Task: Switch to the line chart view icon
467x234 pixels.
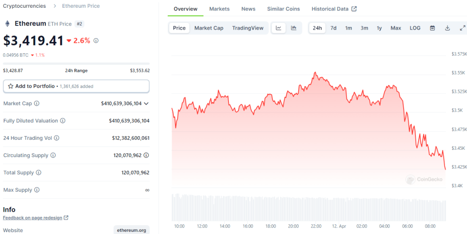Action: pyautogui.click(x=279, y=28)
